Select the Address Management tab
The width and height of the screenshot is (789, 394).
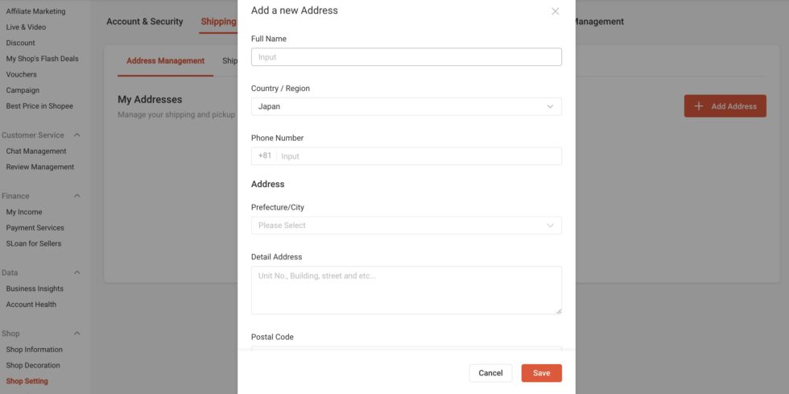coord(165,61)
